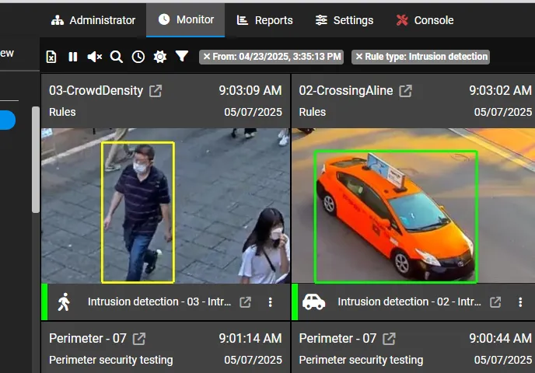
Task: Click the Intrusion detection - 02 rule label
Action: (410, 302)
